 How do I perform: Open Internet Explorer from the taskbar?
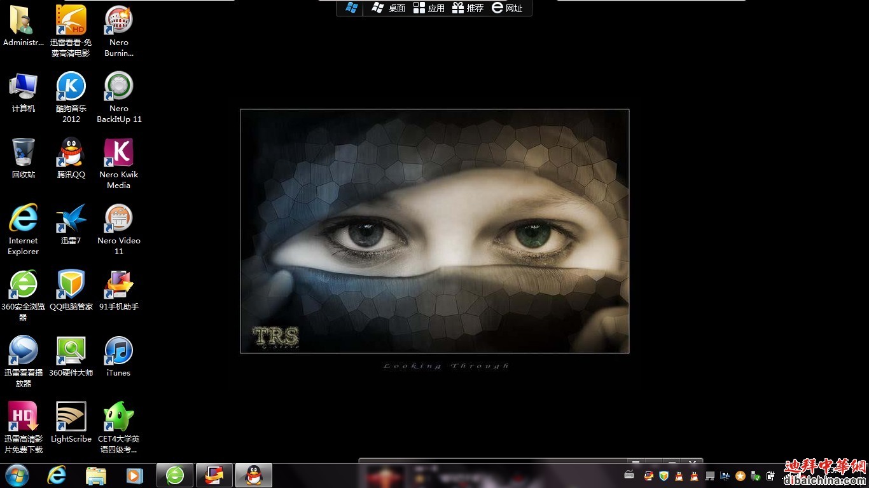[57, 475]
